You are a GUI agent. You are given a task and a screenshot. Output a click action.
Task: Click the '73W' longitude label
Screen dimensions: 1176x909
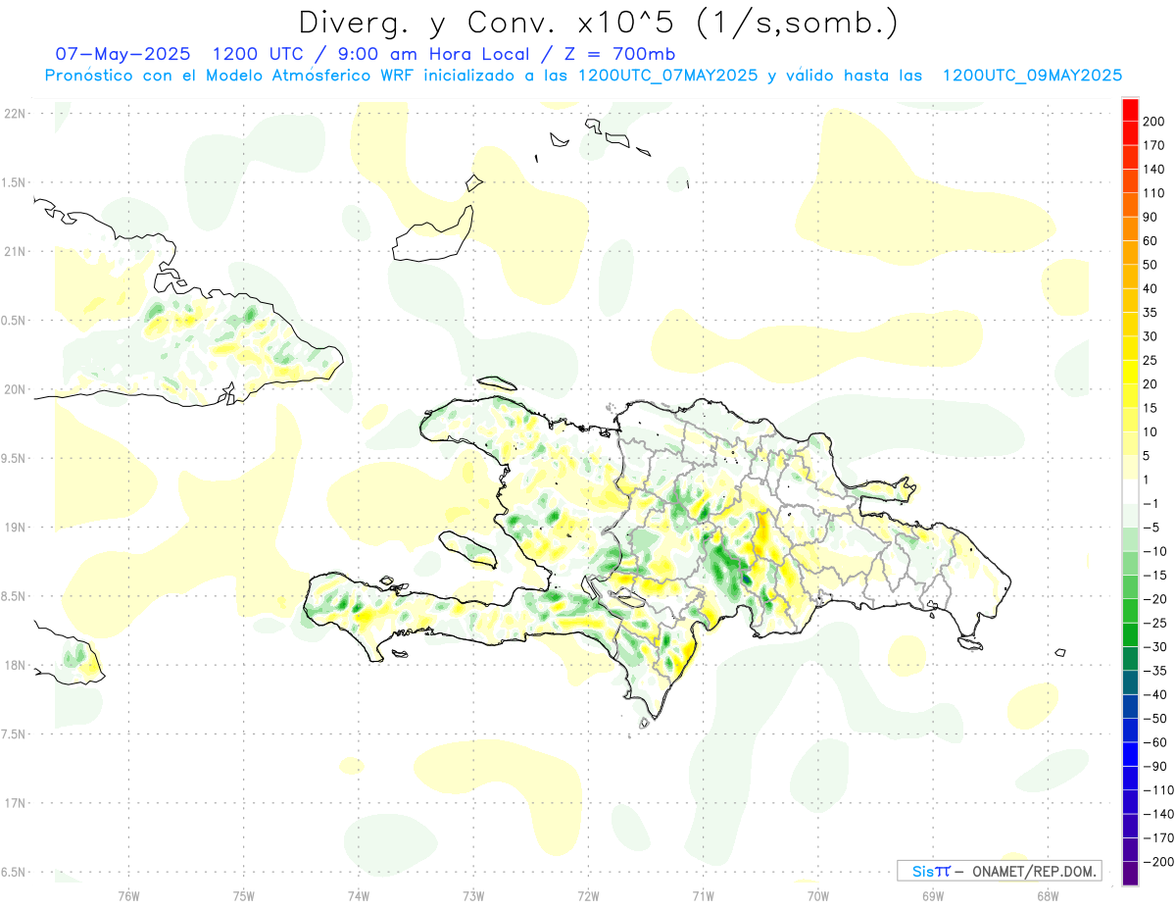pyautogui.click(x=473, y=896)
